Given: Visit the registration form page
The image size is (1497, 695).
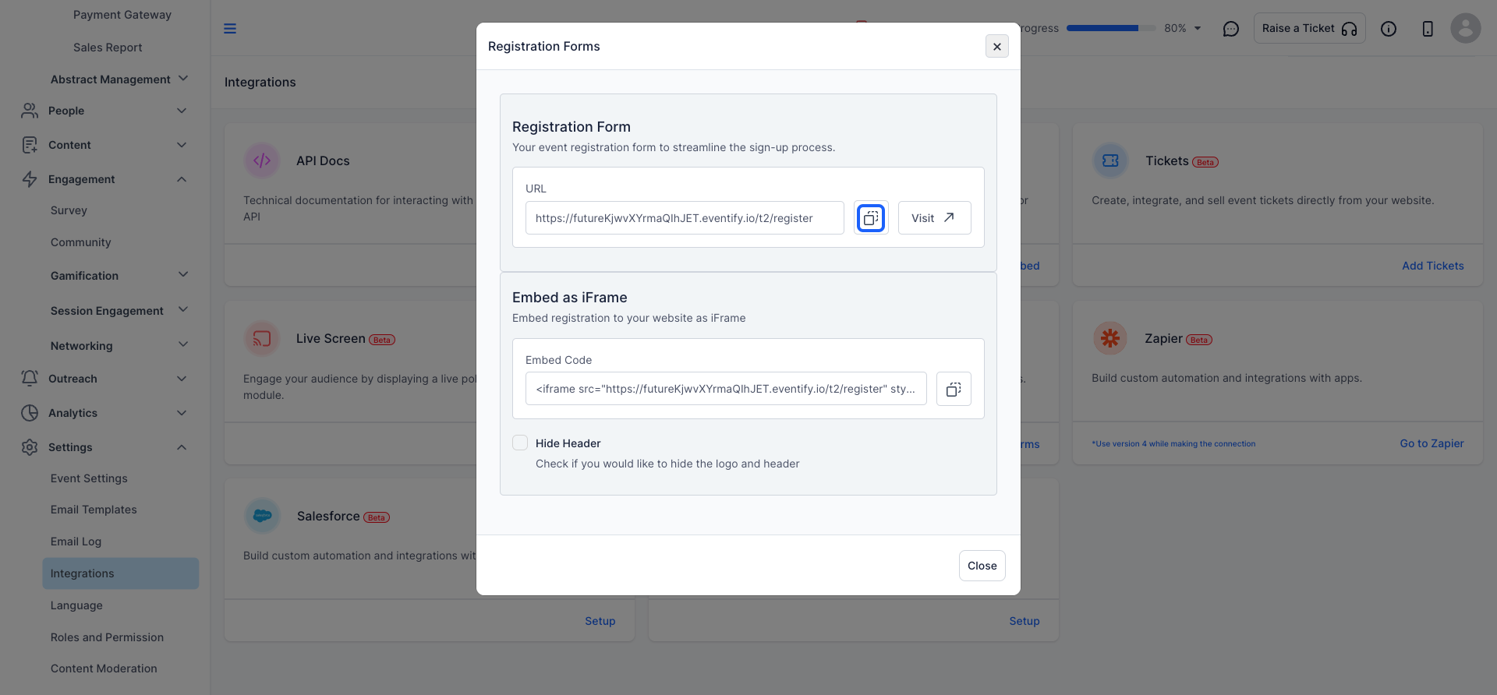Looking at the screenshot, I should click(934, 218).
